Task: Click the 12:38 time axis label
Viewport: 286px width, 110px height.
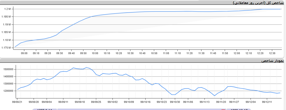Action: 272,53
